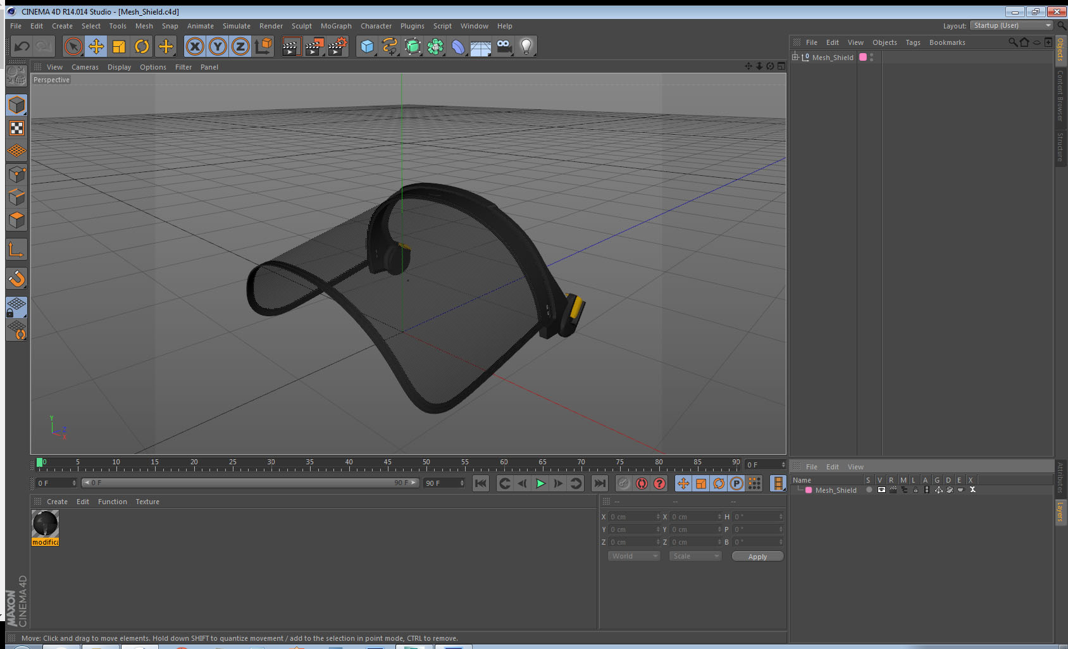Switch the coordinate system icon
Viewport: 1068px width, 649px height.
(263, 46)
